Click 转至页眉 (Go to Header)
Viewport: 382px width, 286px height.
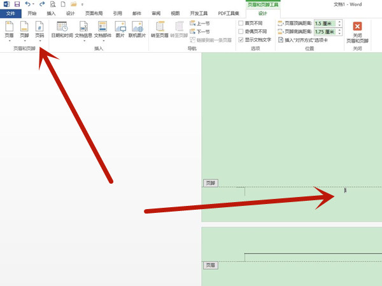click(160, 29)
